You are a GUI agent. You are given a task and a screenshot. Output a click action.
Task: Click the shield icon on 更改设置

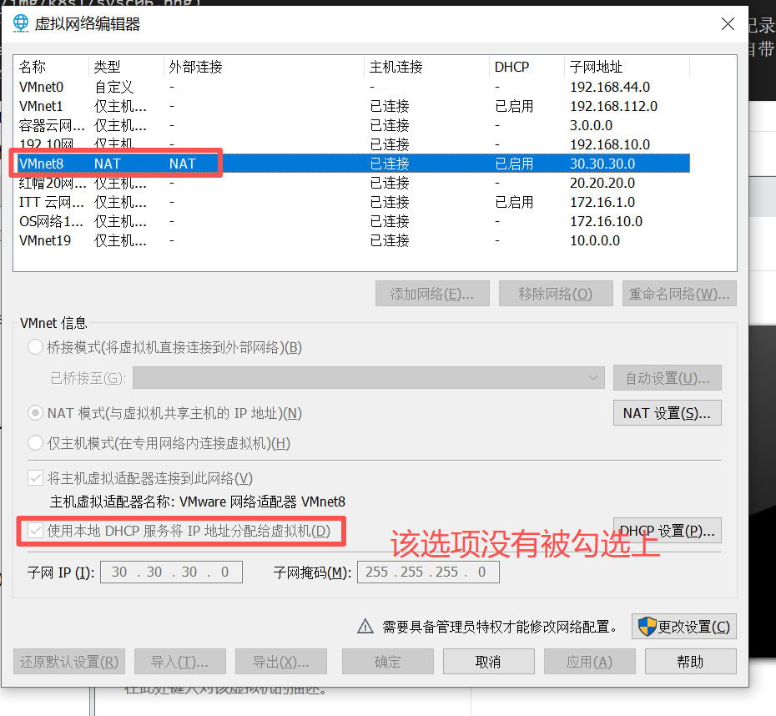(x=647, y=627)
